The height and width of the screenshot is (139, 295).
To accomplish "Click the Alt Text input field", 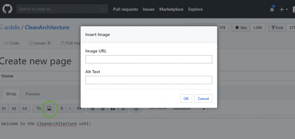I will point(149,80).
